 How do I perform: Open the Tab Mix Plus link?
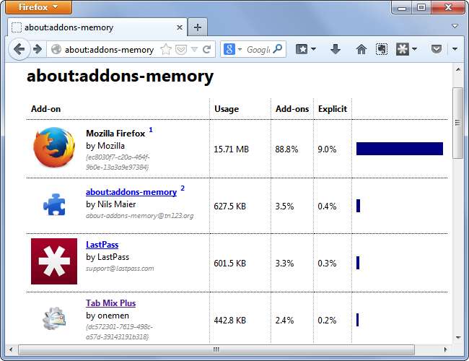tap(110, 303)
